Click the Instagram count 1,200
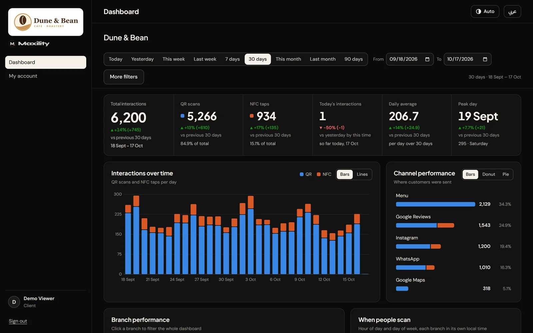The height and width of the screenshot is (333, 533). coord(484,246)
